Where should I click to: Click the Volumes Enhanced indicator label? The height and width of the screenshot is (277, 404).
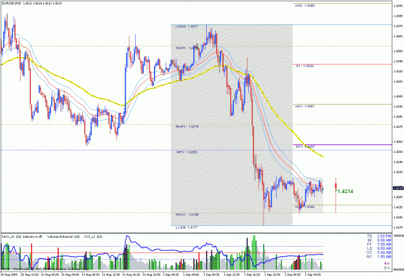click(x=63, y=237)
